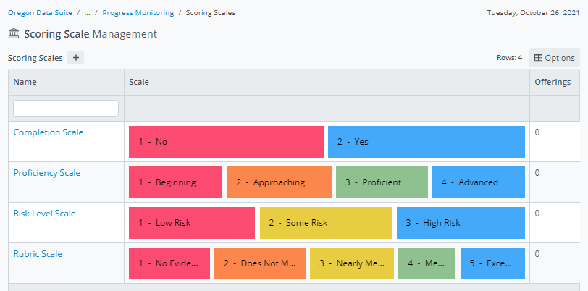Sort by the Offerings column header

point(553,83)
